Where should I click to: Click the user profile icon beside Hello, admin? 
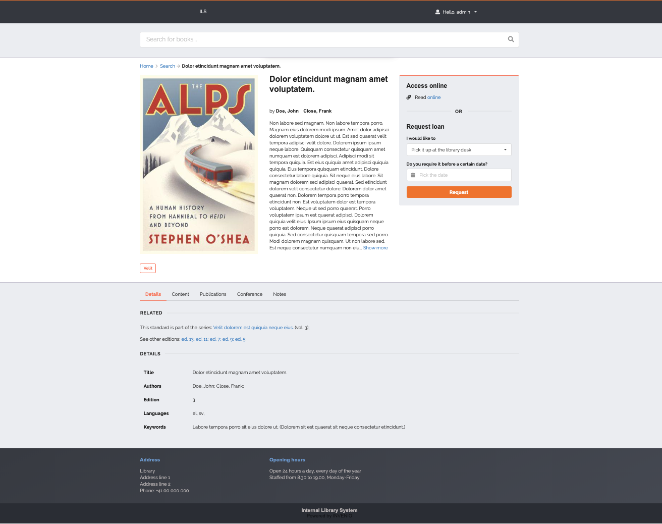point(437,12)
